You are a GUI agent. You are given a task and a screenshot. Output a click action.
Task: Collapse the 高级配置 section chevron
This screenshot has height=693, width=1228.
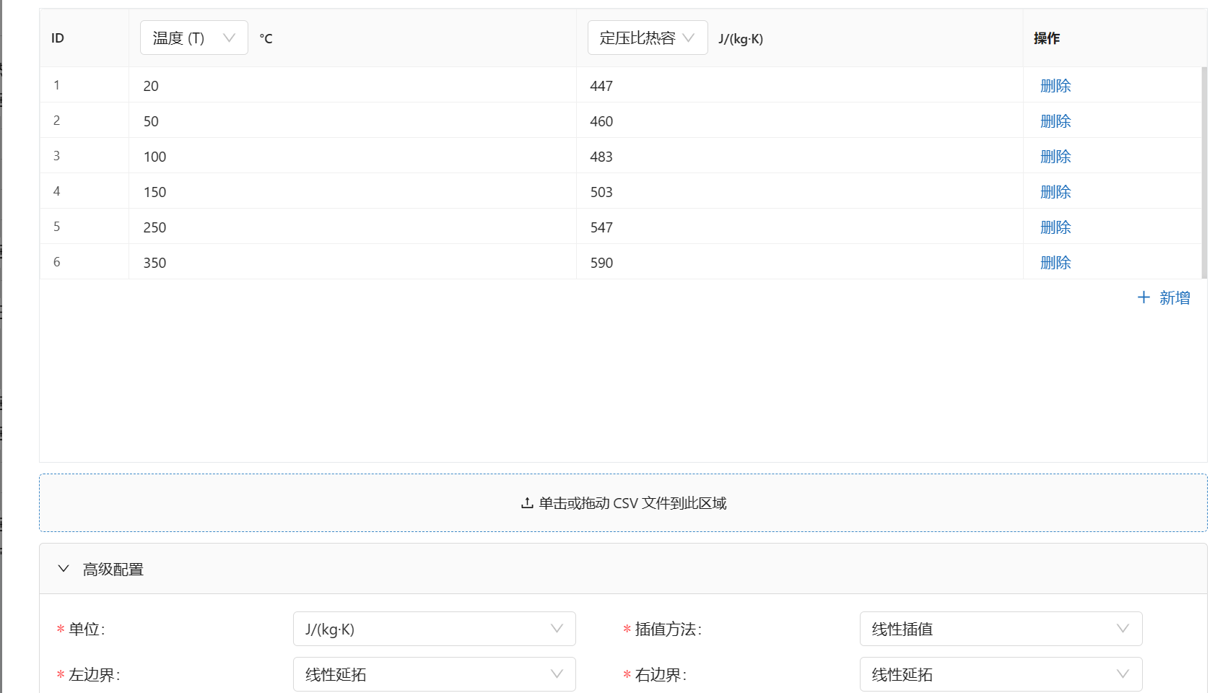click(64, 569)
